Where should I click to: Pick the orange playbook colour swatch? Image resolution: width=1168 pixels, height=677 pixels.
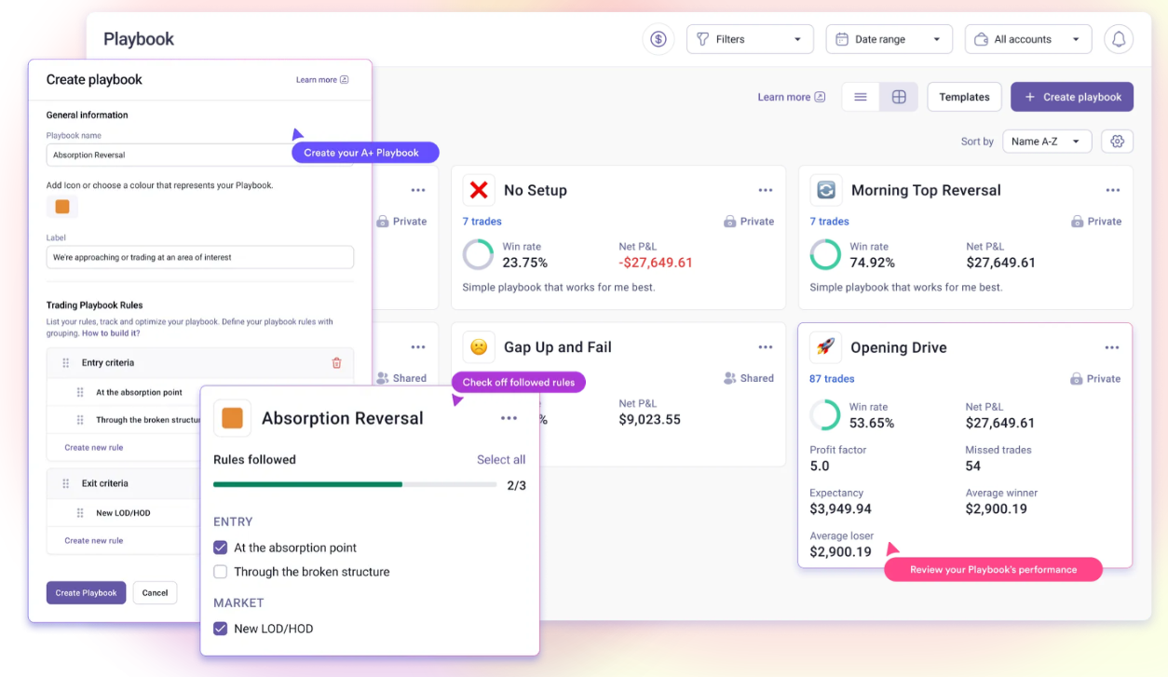(x=62, y=207)
